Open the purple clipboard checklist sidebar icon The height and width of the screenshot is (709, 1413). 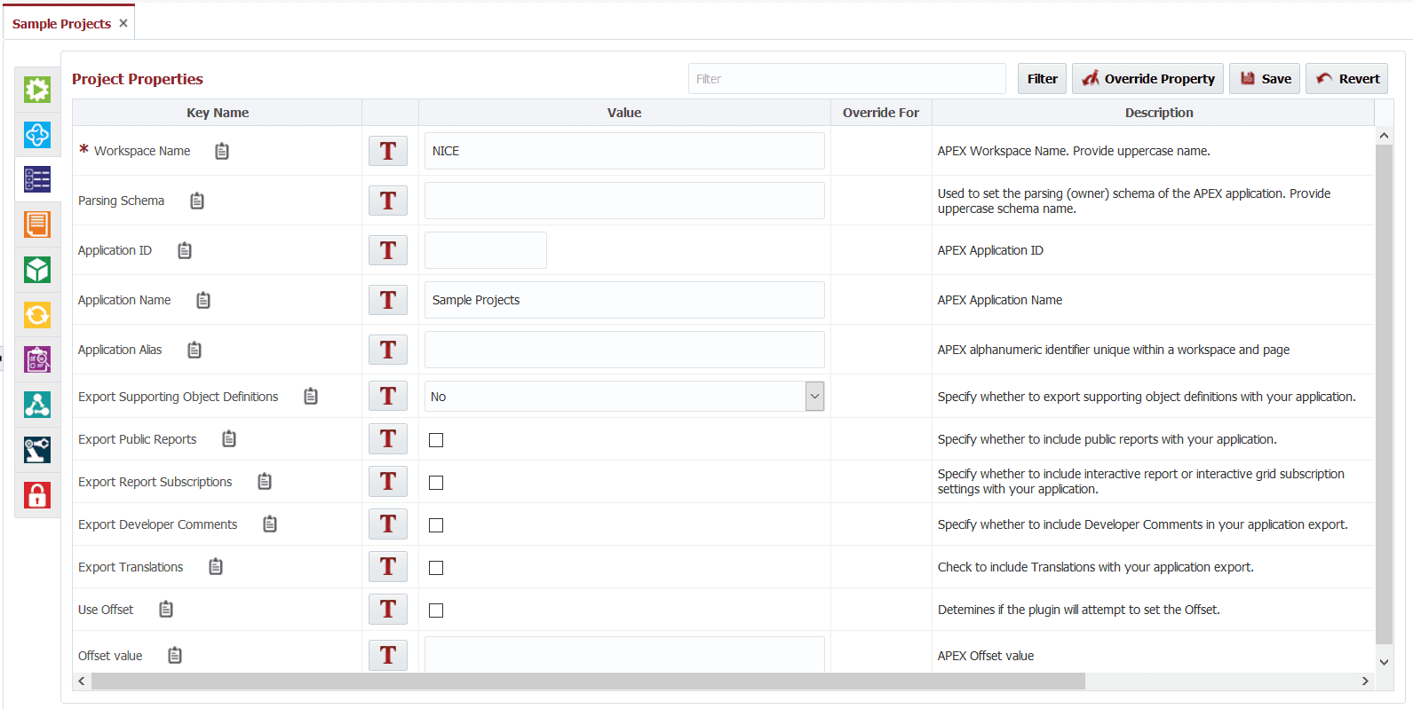tap(37, 359)
